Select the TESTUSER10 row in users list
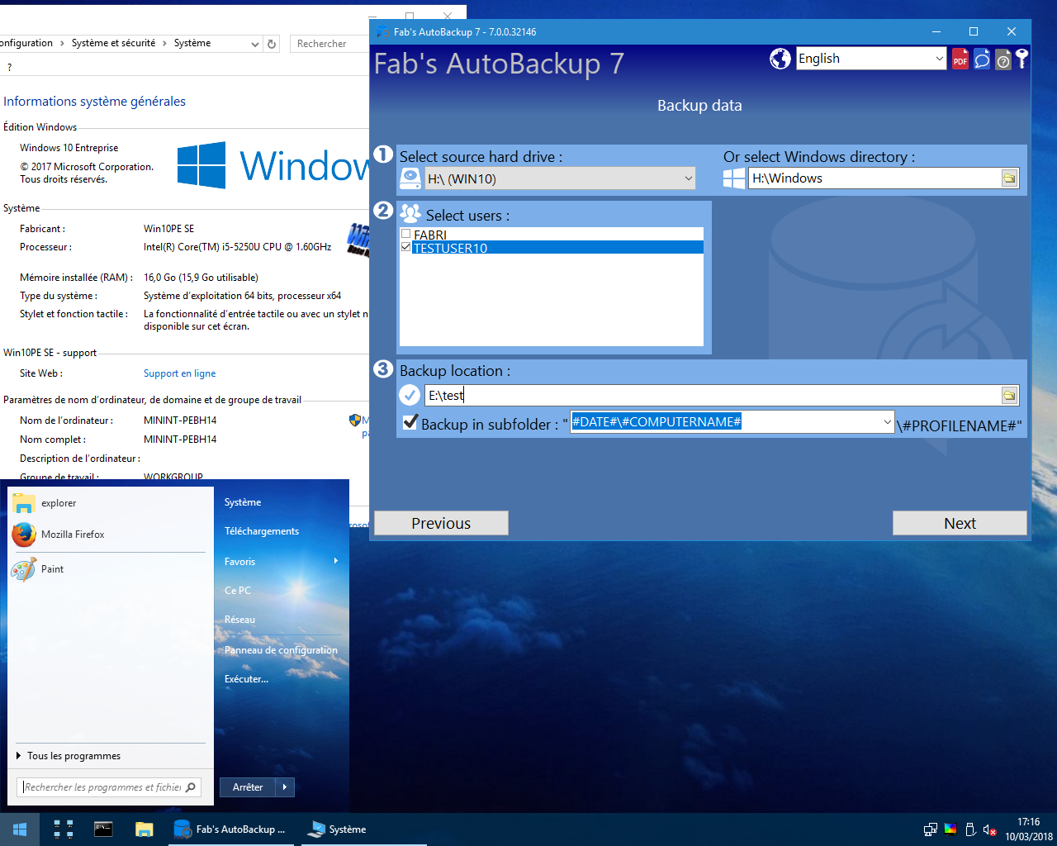Screen dimensions: 1057x846 552,247
